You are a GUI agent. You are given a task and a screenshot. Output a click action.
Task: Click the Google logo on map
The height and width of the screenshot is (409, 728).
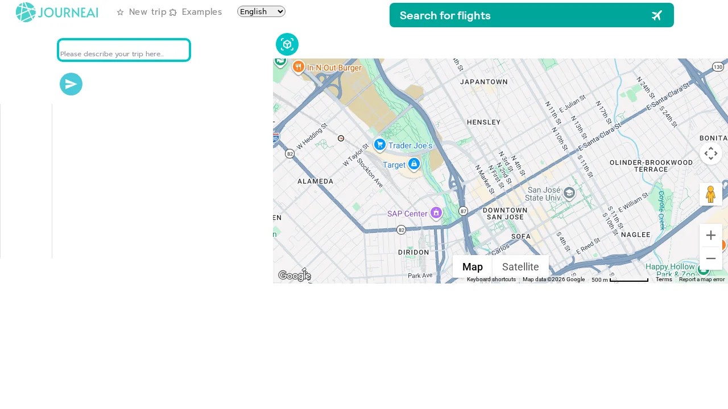point(294,276)
